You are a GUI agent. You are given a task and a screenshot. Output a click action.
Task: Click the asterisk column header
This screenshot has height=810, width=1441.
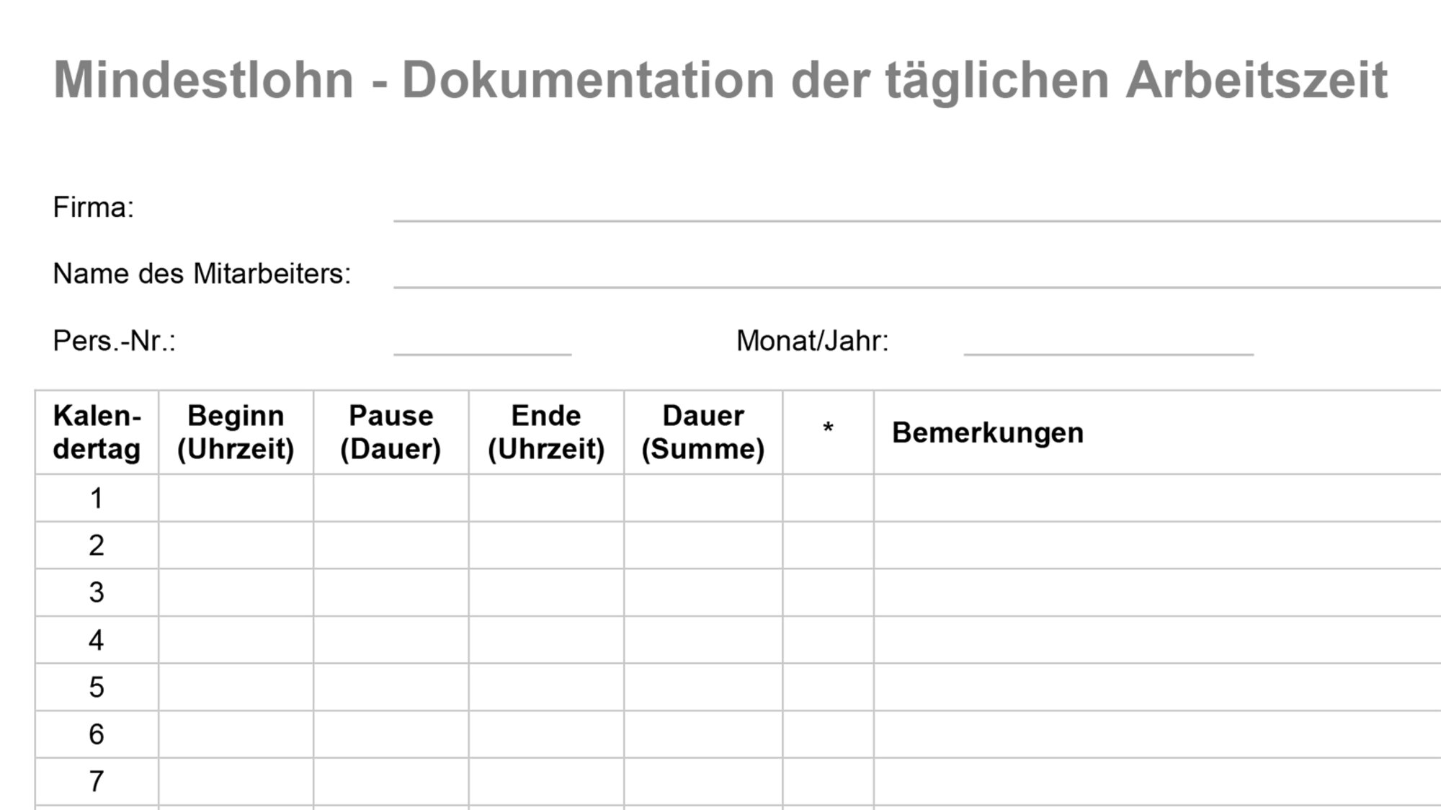[828, 432]
